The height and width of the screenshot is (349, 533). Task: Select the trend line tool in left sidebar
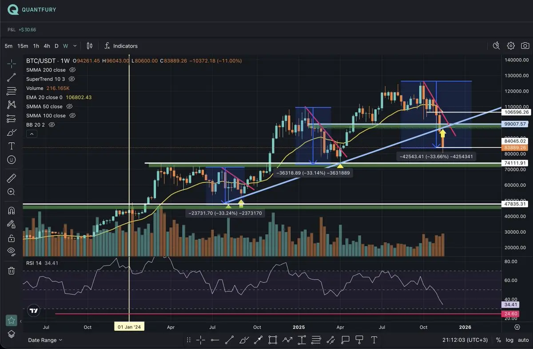coord(12,78)
